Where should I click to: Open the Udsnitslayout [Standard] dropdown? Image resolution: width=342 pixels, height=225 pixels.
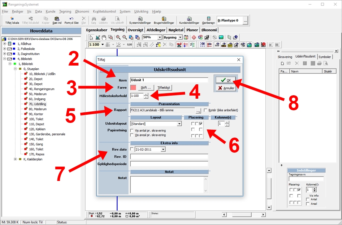(x=179, y=124)
